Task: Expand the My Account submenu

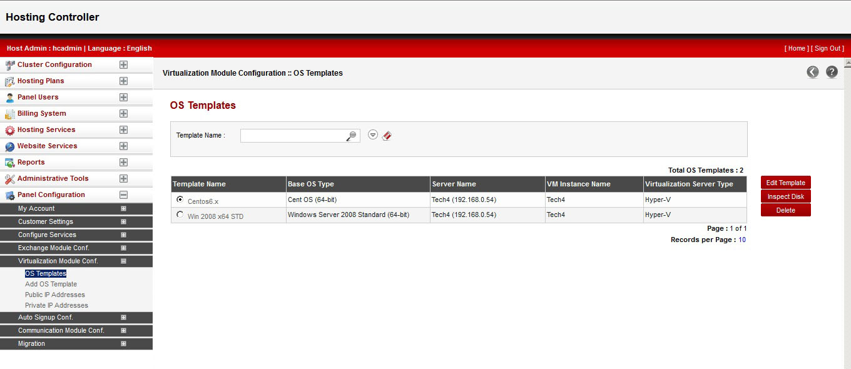Action: coord(123,208)
